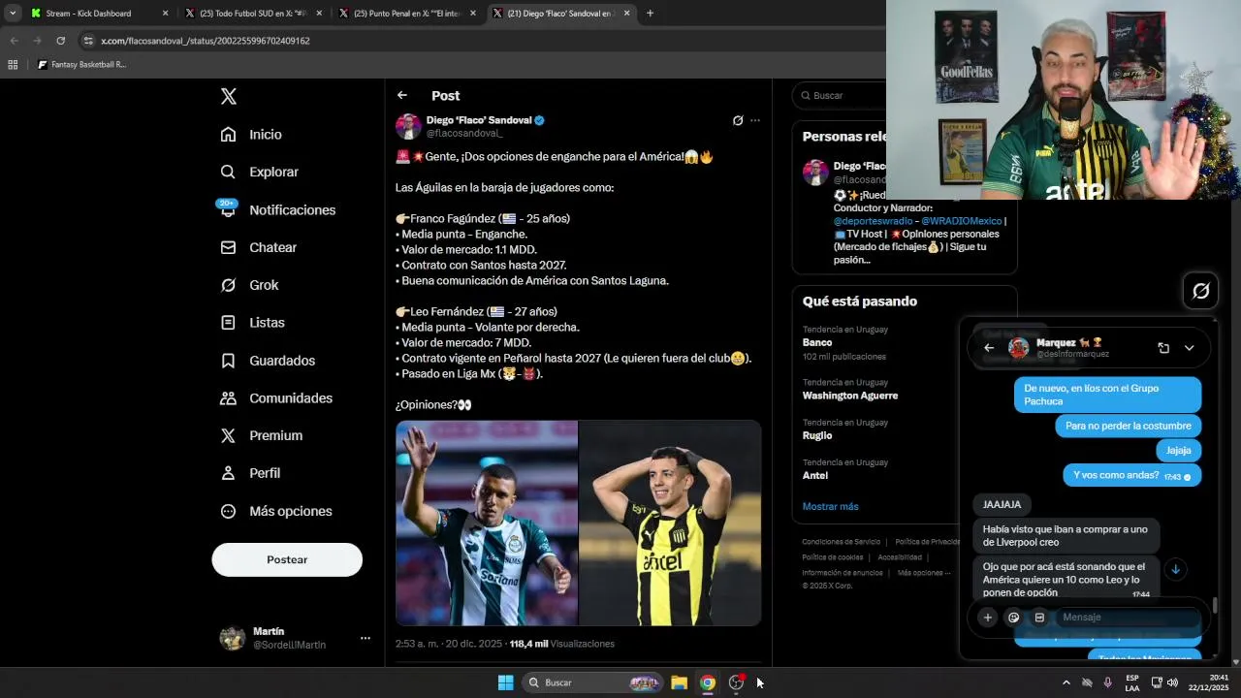
Task: Click the Postear button
Action: point(287,559)
